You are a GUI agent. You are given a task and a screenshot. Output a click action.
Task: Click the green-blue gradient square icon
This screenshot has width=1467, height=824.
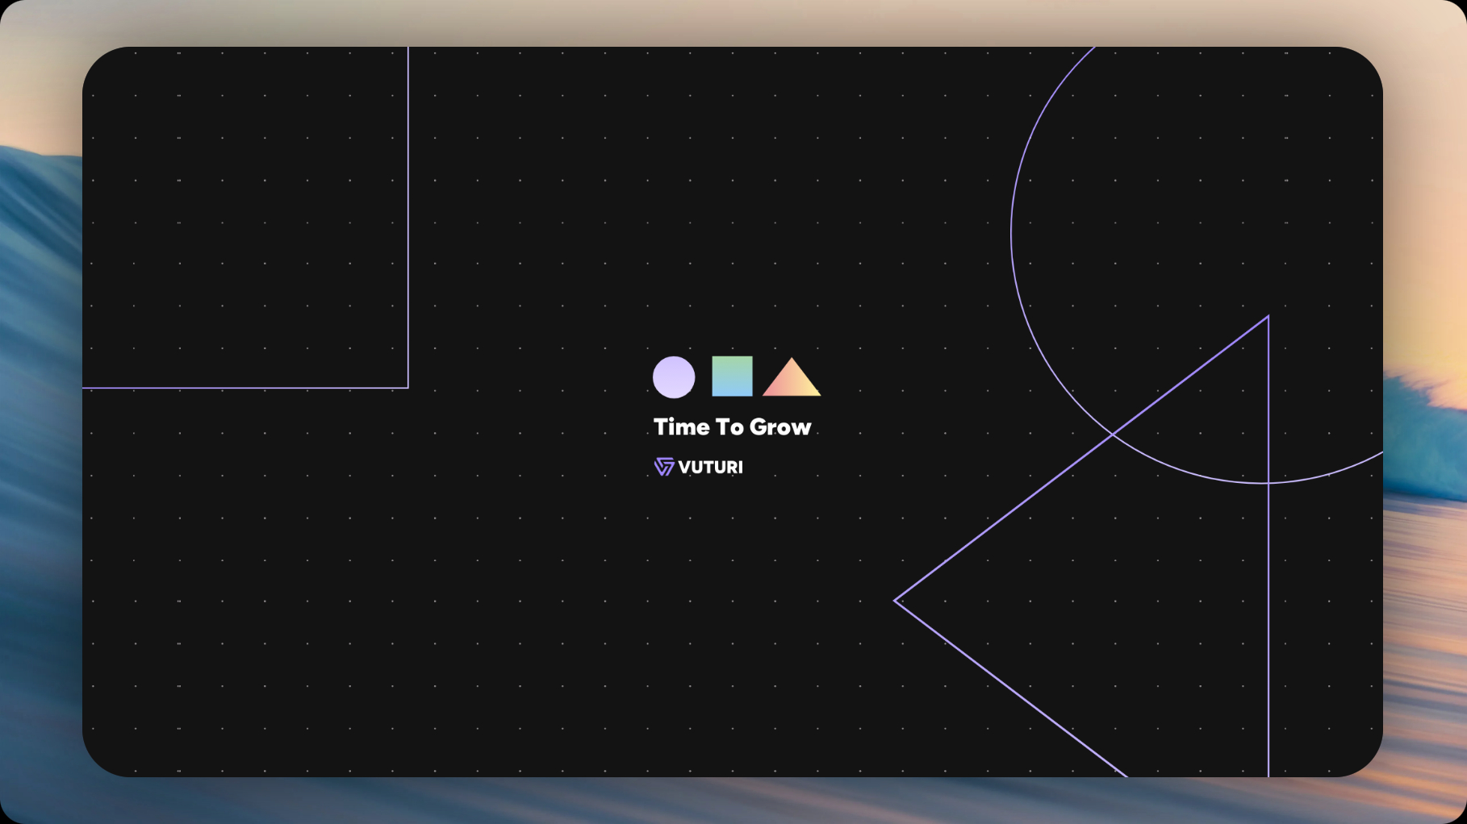pyautogui.click(x=732, y=377)
